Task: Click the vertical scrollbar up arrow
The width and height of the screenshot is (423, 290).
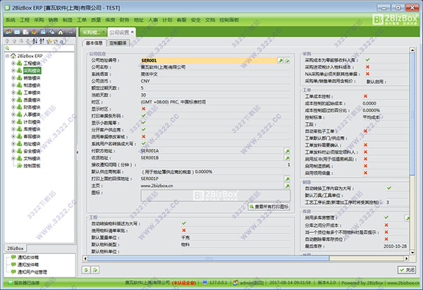Action: (412, 50)
